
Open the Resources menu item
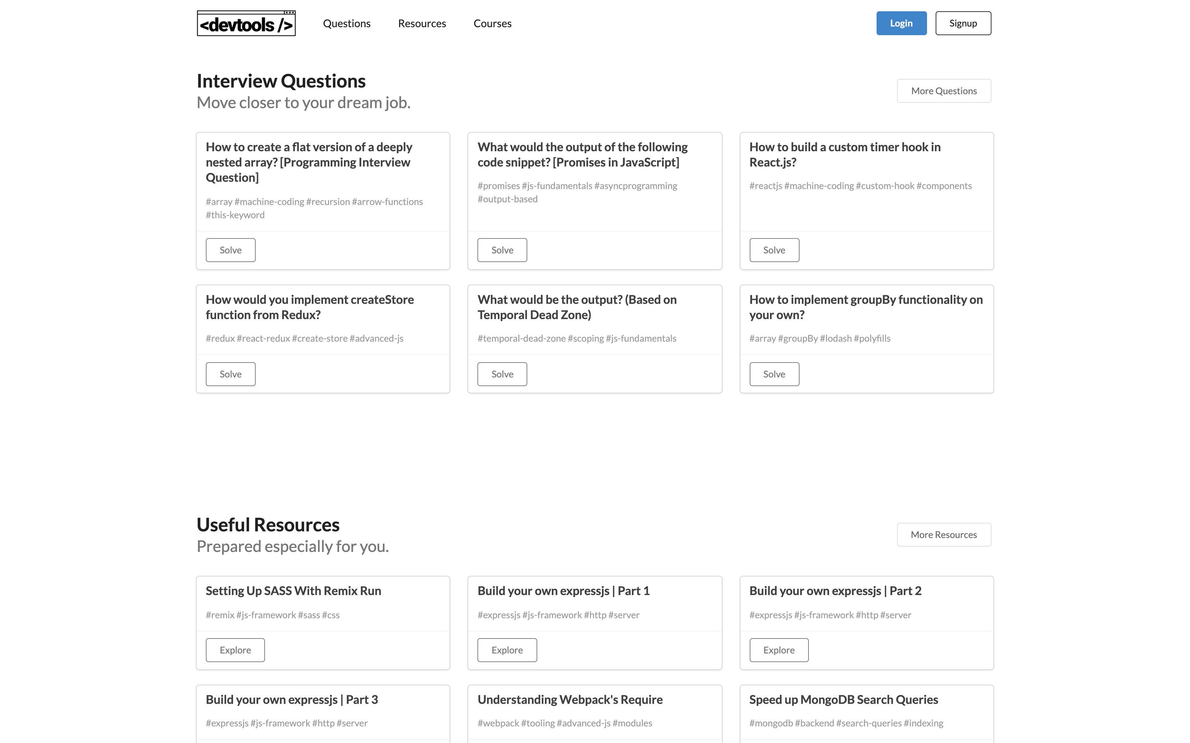tap(421, 23)
